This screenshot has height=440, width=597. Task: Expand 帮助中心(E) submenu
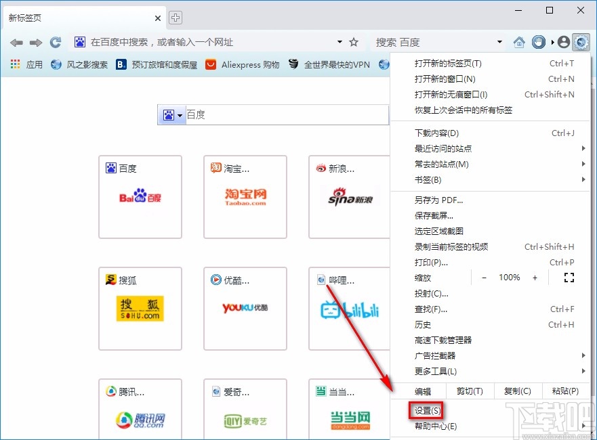pos(491,426)
